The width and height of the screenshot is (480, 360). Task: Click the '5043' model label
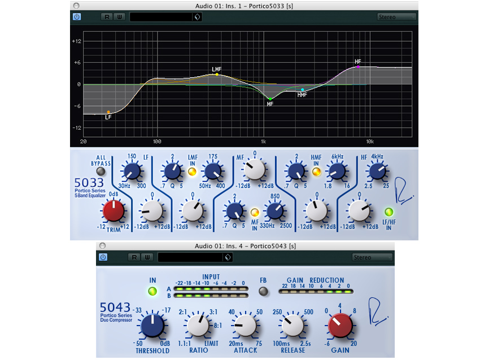115,307
